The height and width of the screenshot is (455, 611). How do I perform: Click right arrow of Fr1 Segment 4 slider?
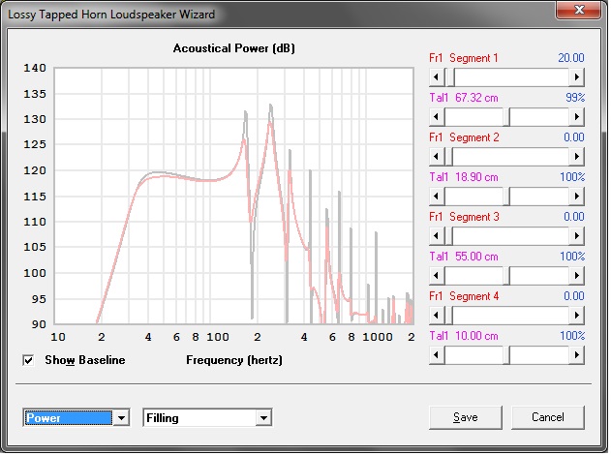(x=577, y=316)
